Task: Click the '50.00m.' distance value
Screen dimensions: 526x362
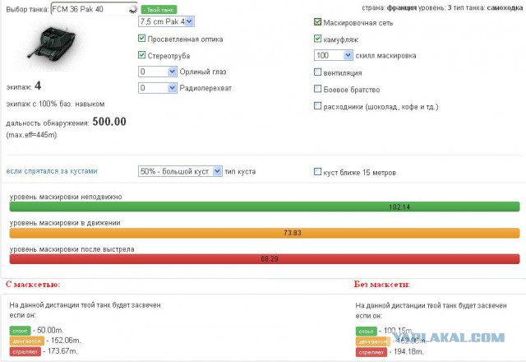Action: [x=50, y=330]
